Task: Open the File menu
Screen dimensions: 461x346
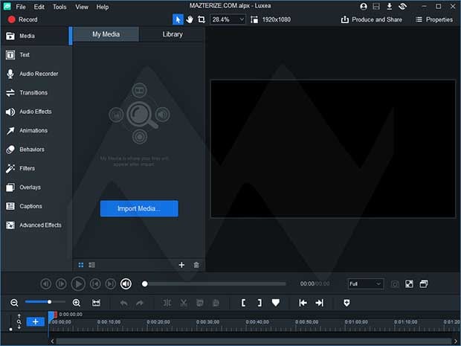Action: pos(21,7)
